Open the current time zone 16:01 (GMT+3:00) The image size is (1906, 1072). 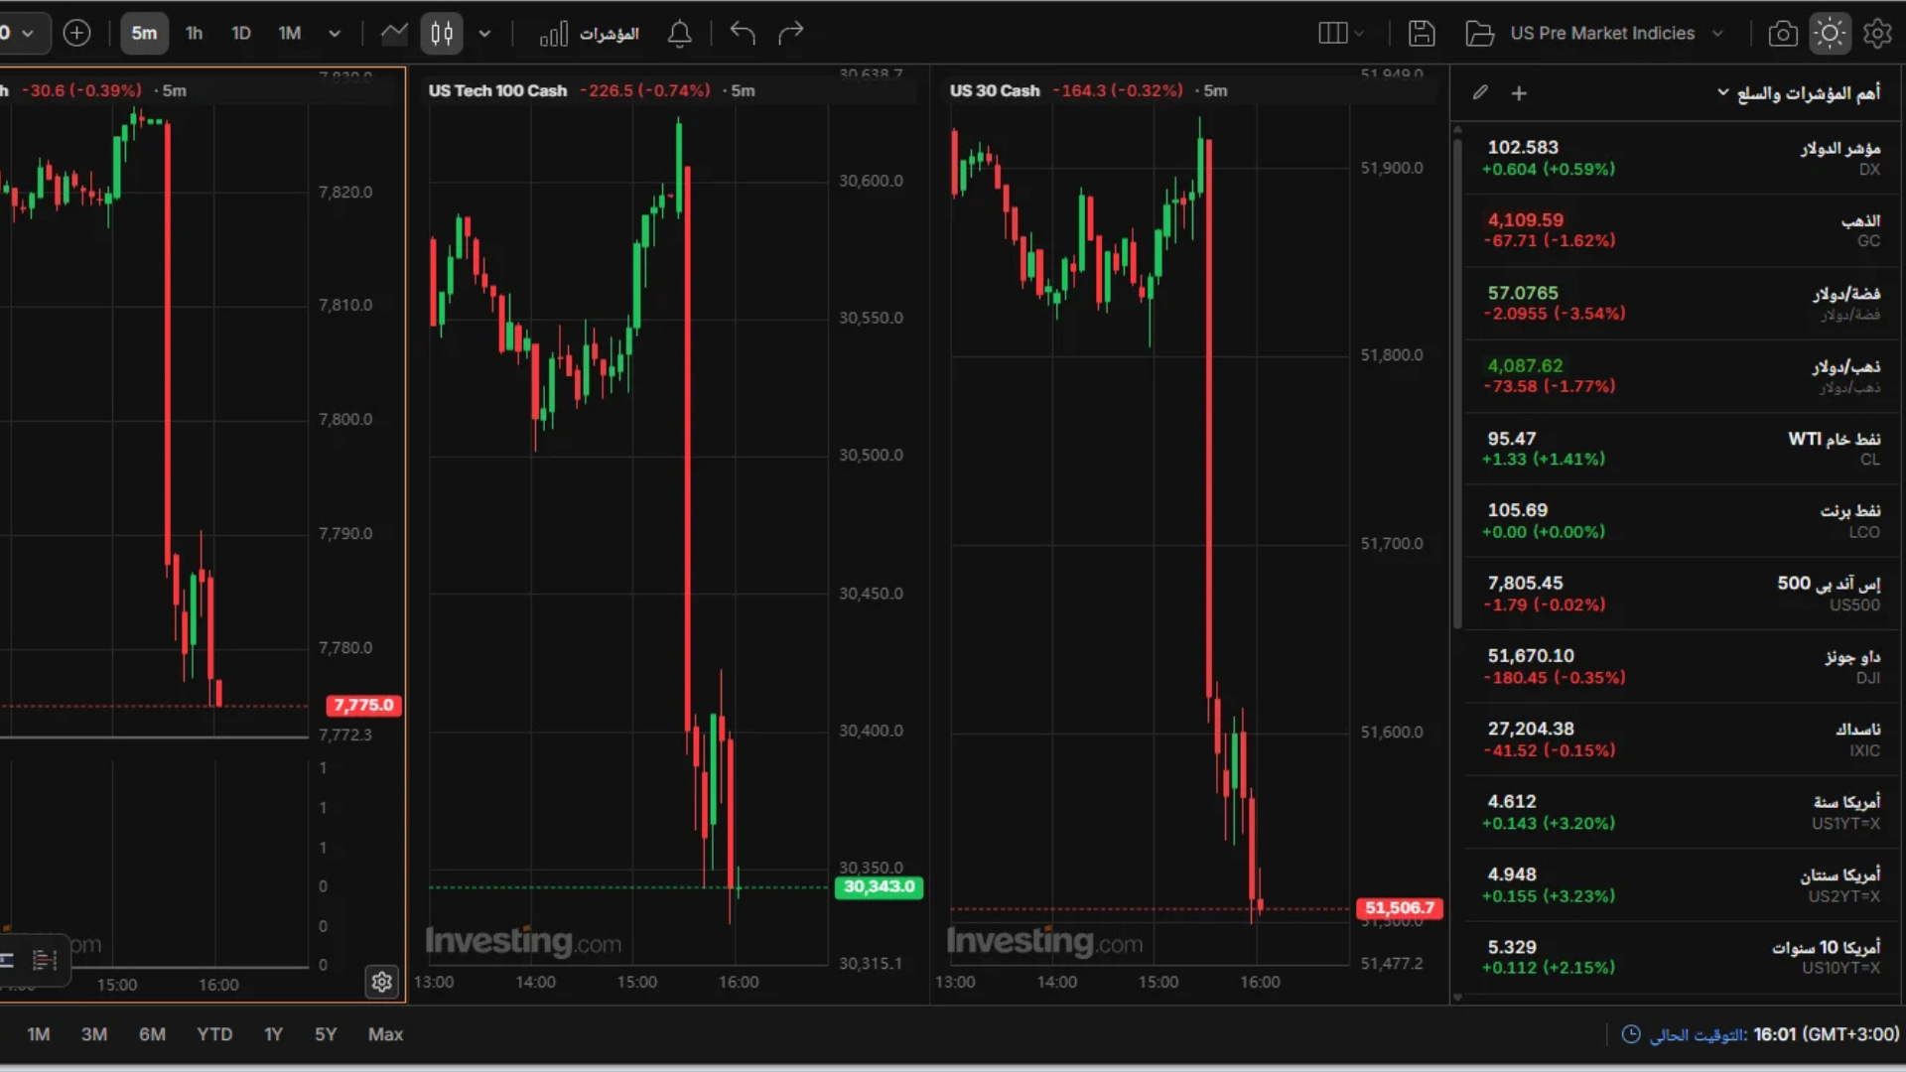pyautogui.click(x=1760, y=1034)
